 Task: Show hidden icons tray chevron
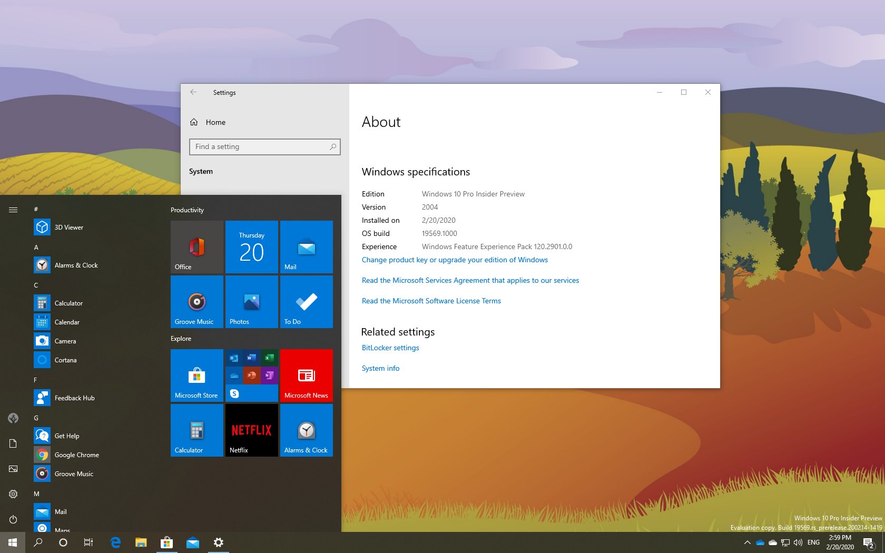[x=747, y=542]
